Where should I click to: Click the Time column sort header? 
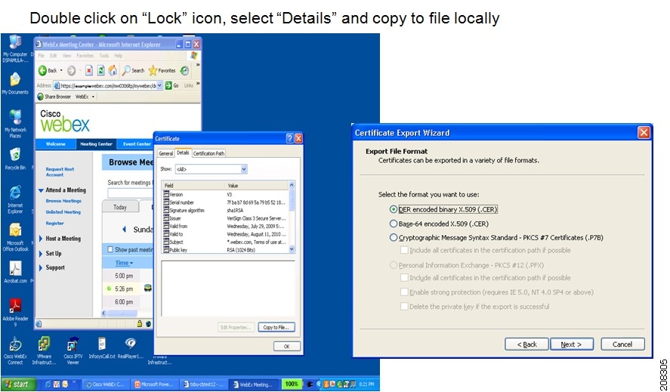124,263
